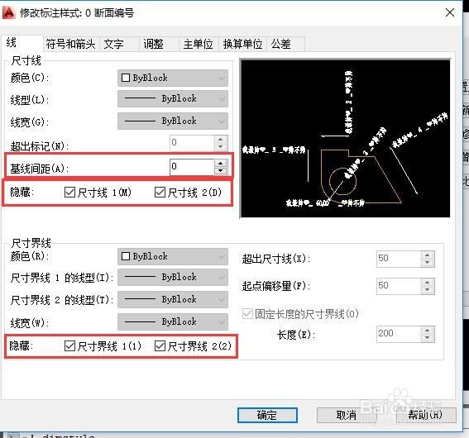Click the 超出尺寸线(X) value field

tap(399, 259)
